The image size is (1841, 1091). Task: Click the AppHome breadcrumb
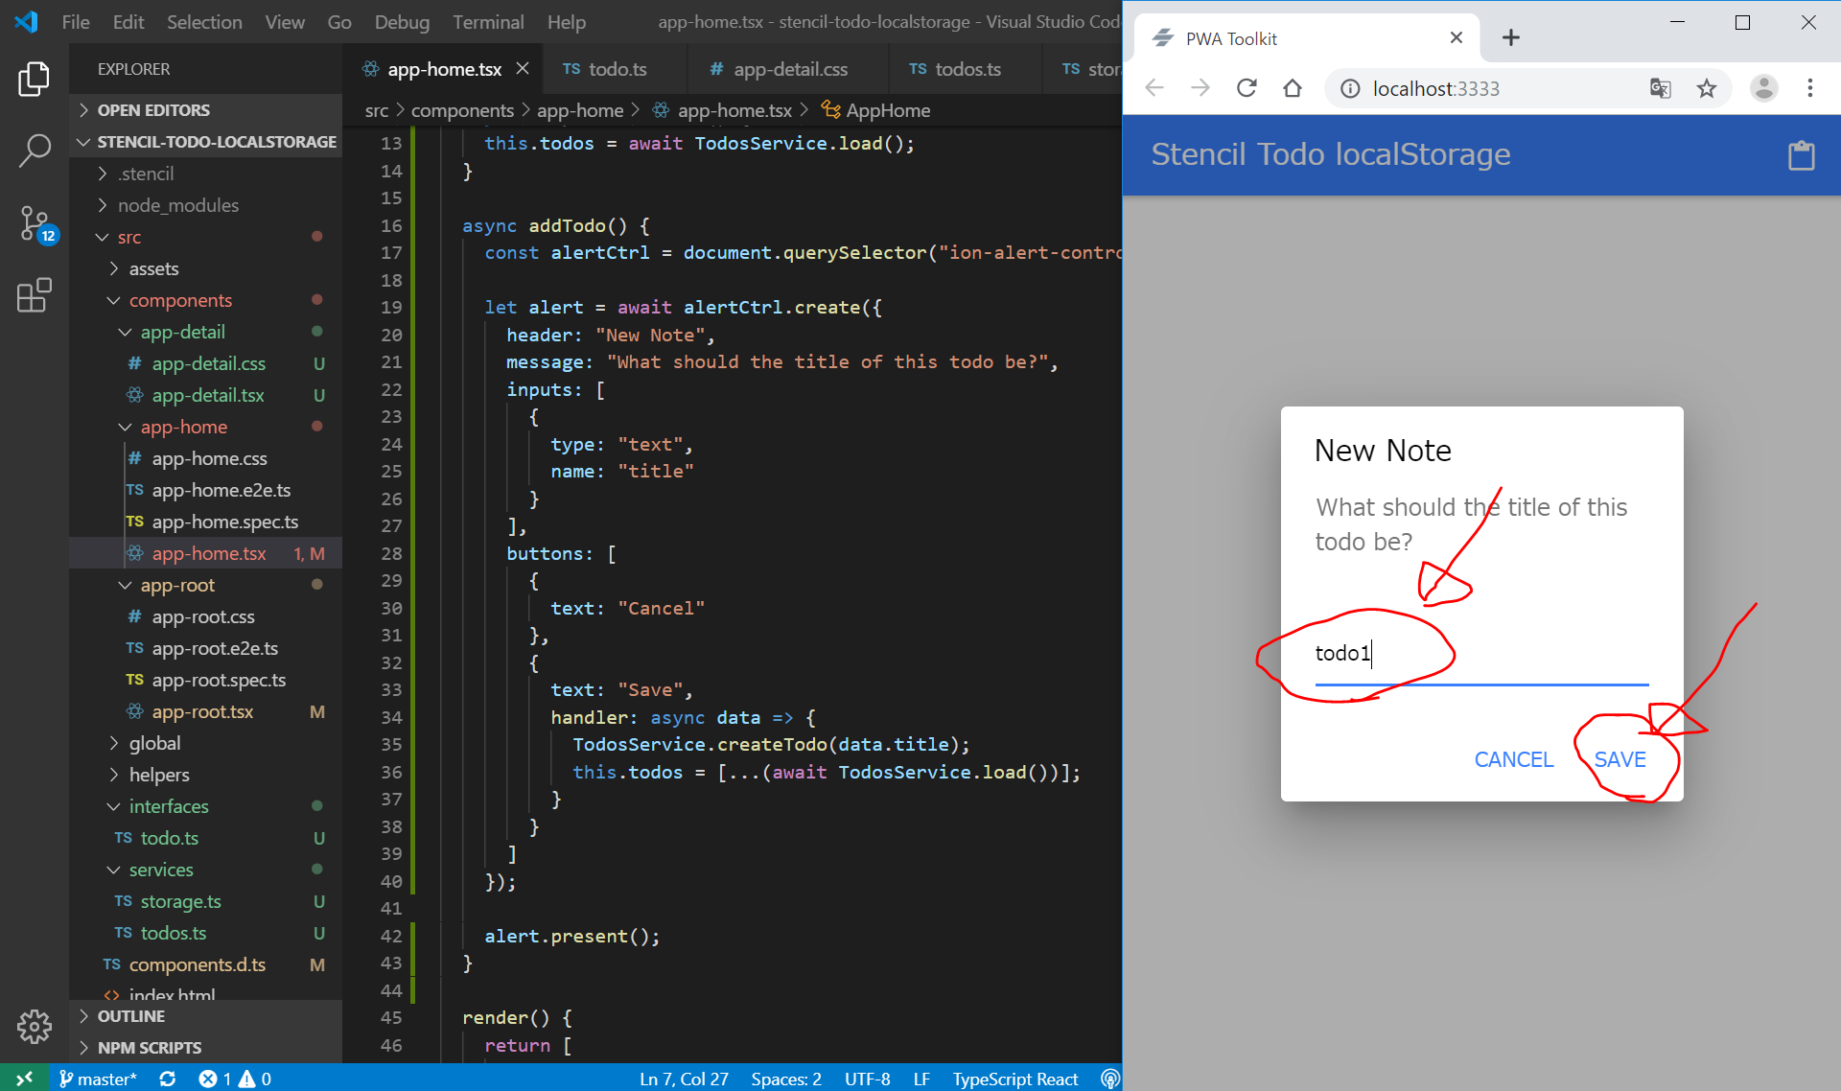coord(875,110)
